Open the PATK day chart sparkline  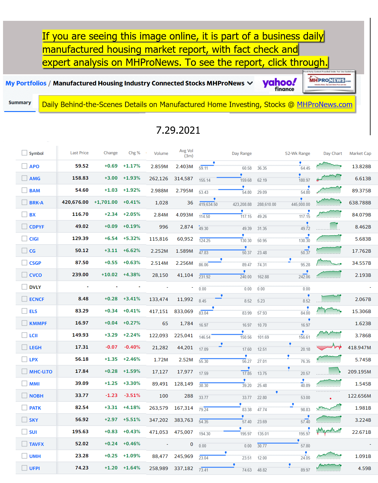[x=329, y=407]
